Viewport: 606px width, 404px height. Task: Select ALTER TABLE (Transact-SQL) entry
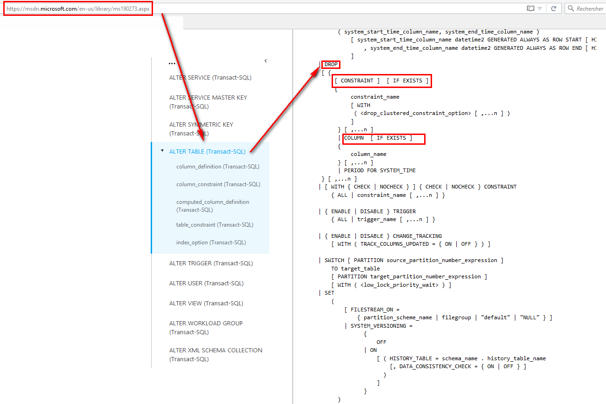click(207, 151)
